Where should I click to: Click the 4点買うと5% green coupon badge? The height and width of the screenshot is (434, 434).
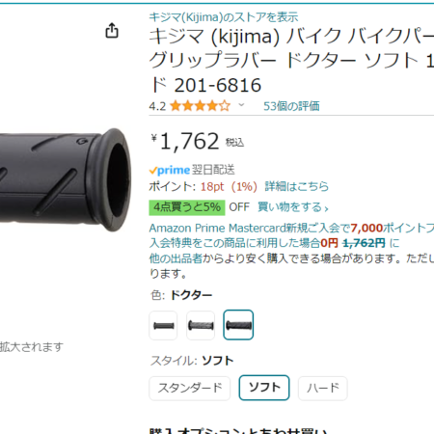tap(187, 207)
